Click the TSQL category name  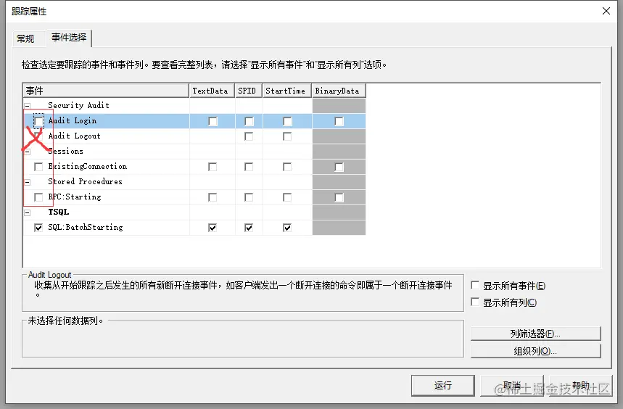[x=59, y=212]
